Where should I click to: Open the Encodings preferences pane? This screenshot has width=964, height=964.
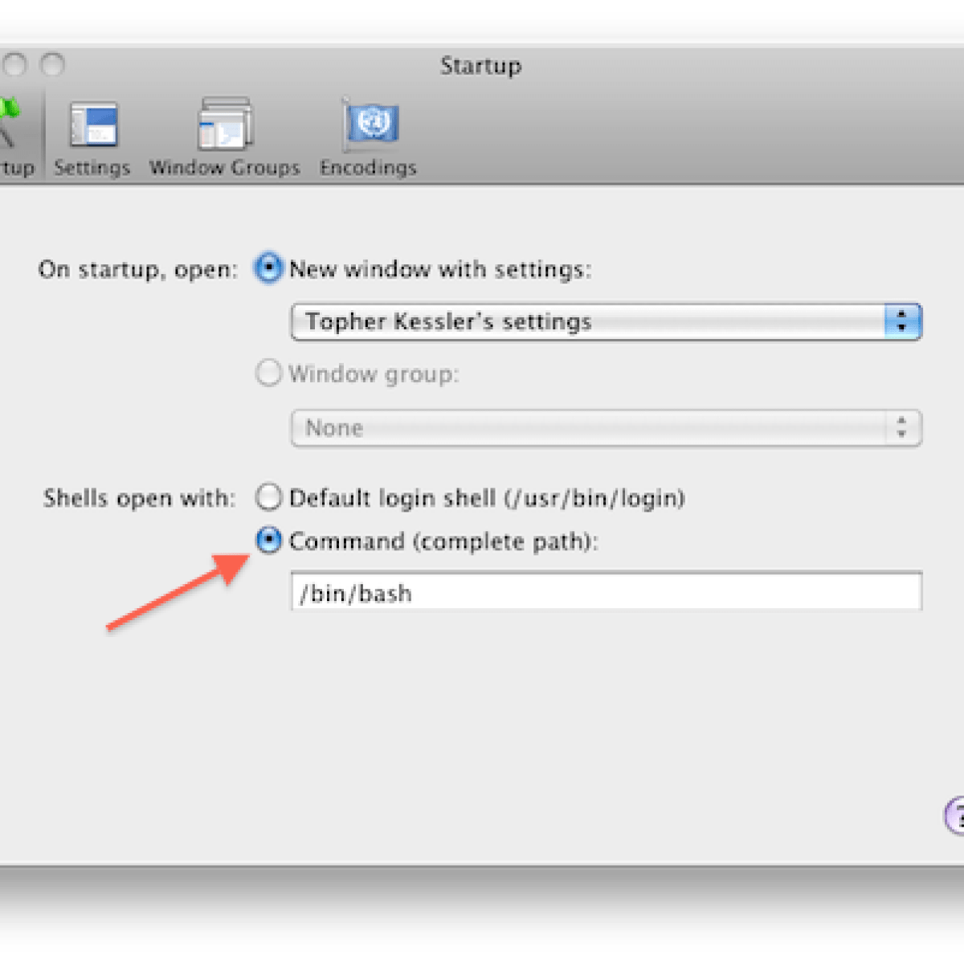(369, 138)
